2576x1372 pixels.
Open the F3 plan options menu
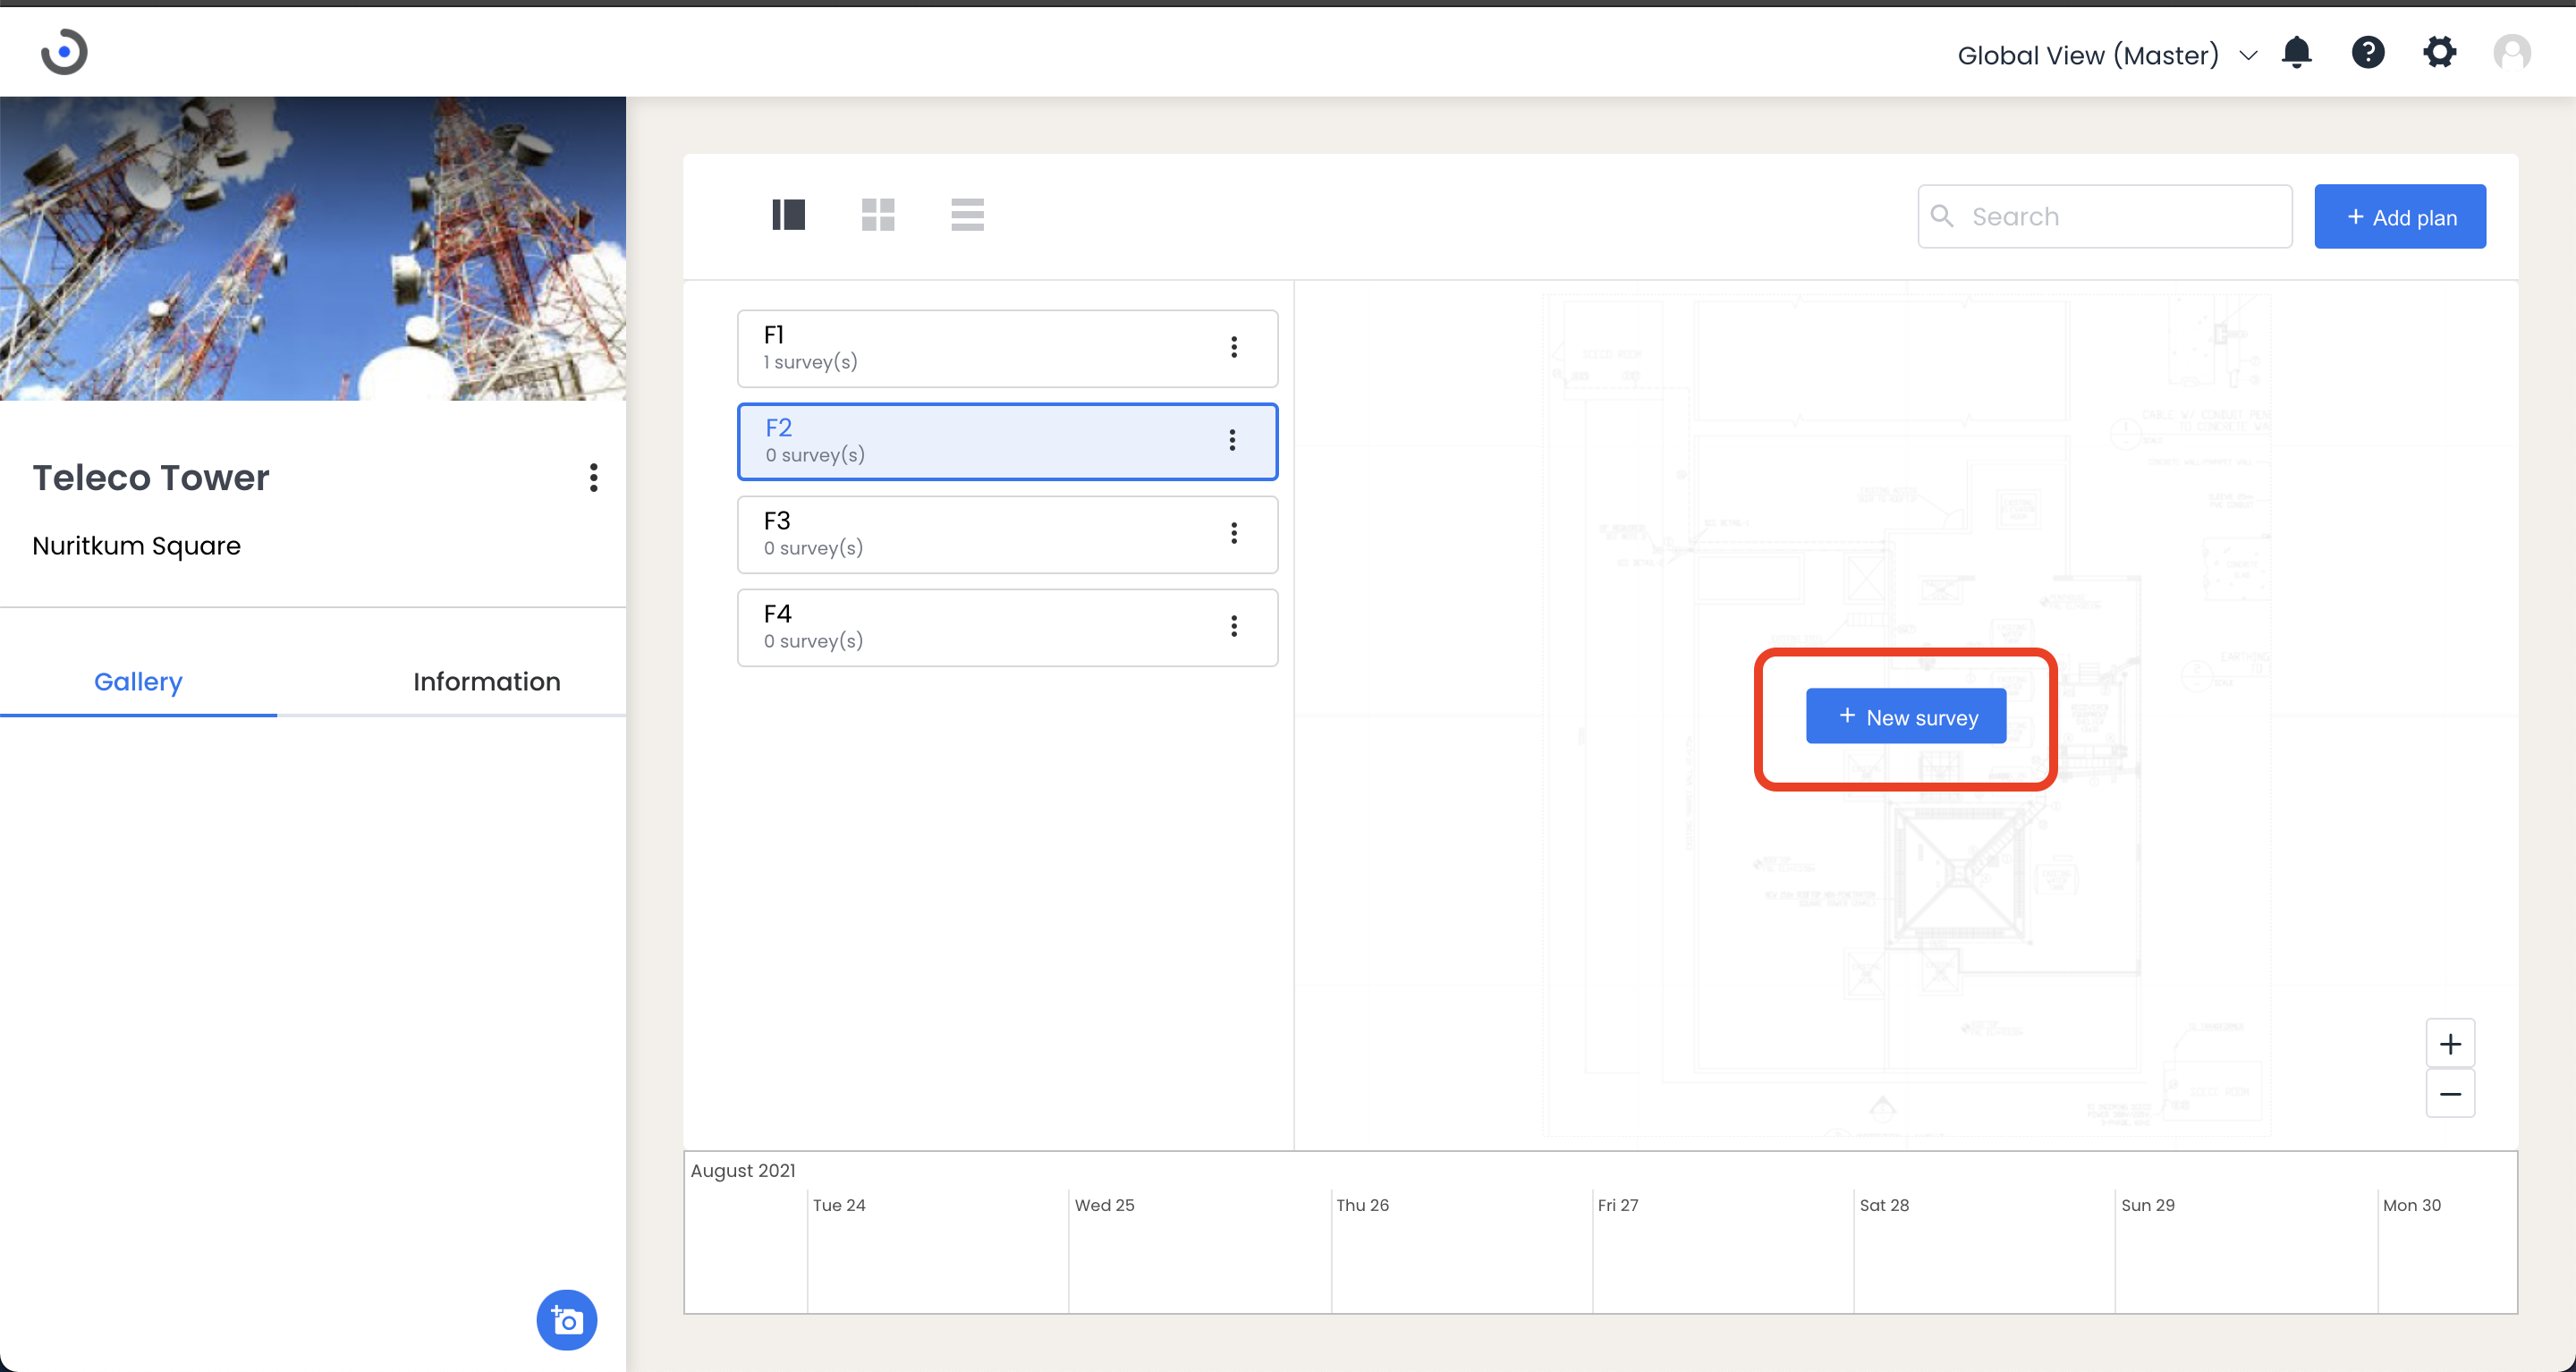(1234, 533)
